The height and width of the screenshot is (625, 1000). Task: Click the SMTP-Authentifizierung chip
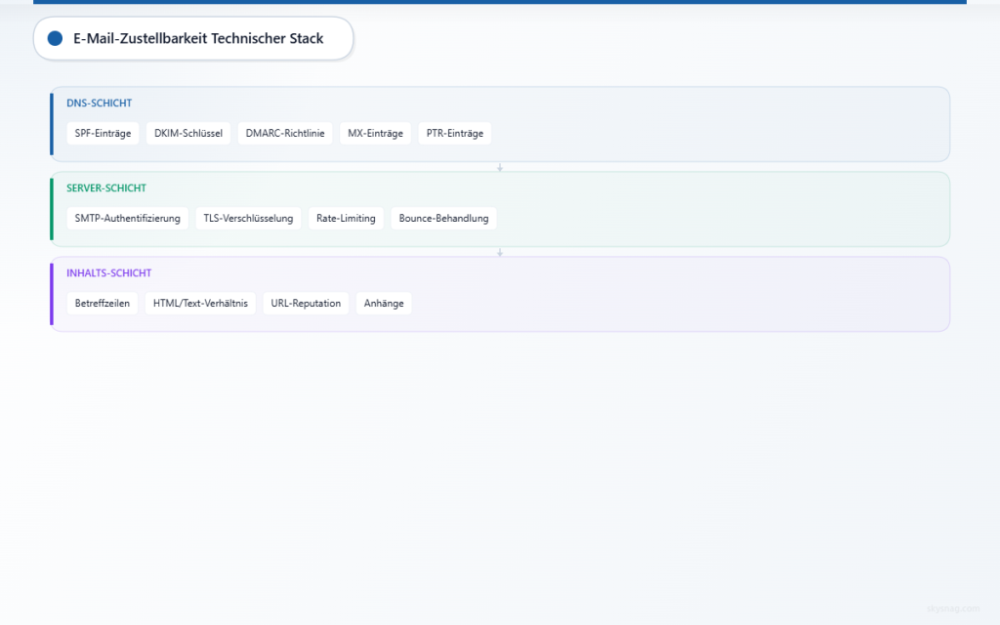click(x=127, y=219)
